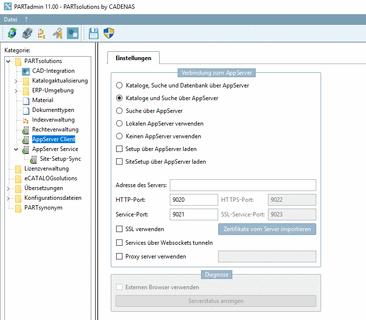This screenshot has width=366, height=320.
Task: Click the PARTsynonym folder icon
Action: pos(18,209)
